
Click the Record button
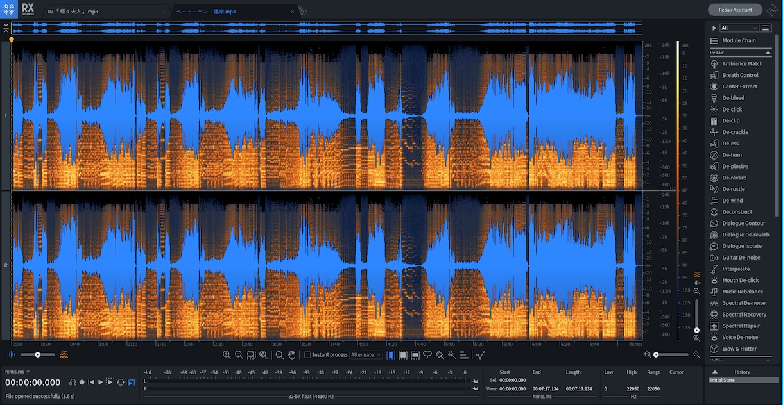(82, 383)
